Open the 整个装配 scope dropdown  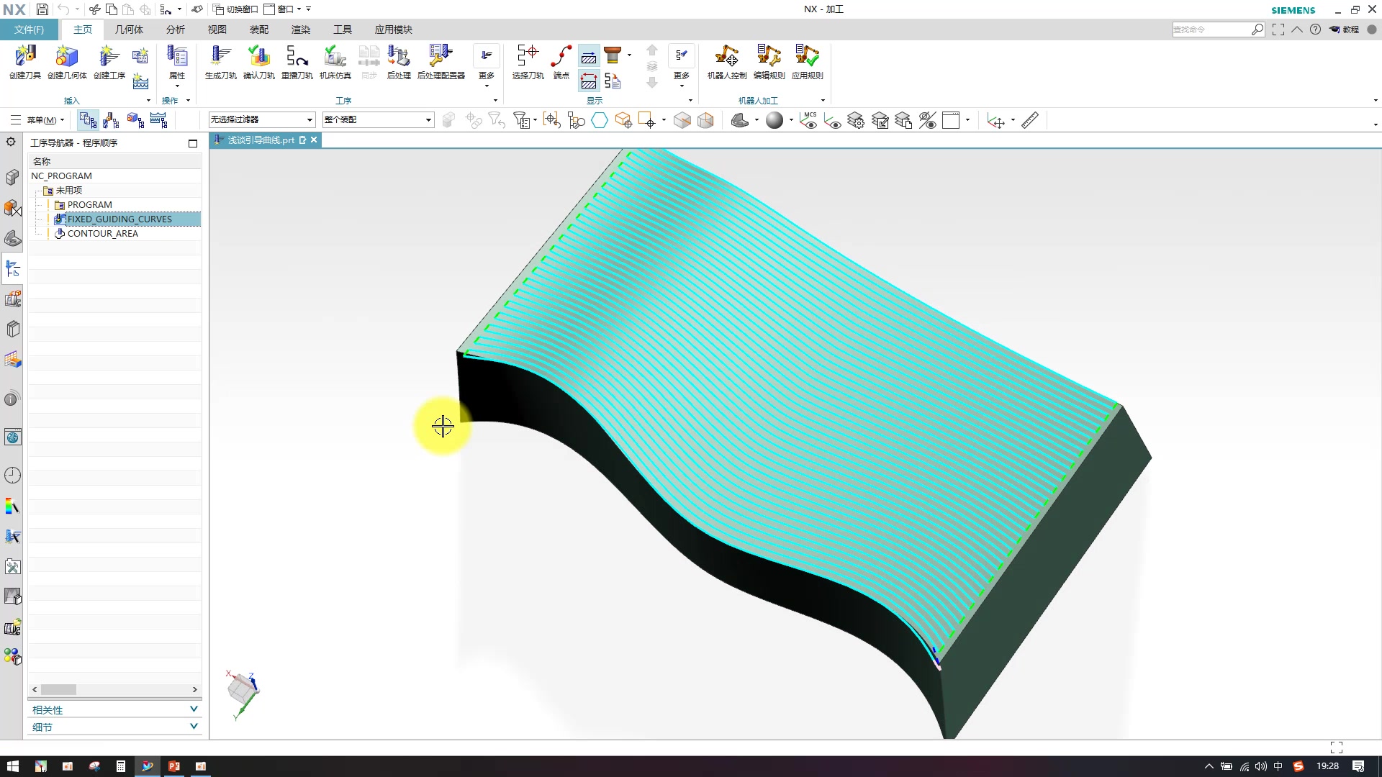tap(428, 120)
